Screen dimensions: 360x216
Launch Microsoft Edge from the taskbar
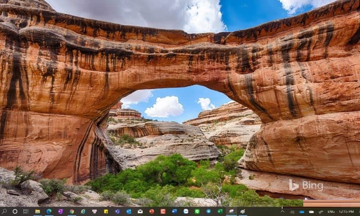point(49,211)
